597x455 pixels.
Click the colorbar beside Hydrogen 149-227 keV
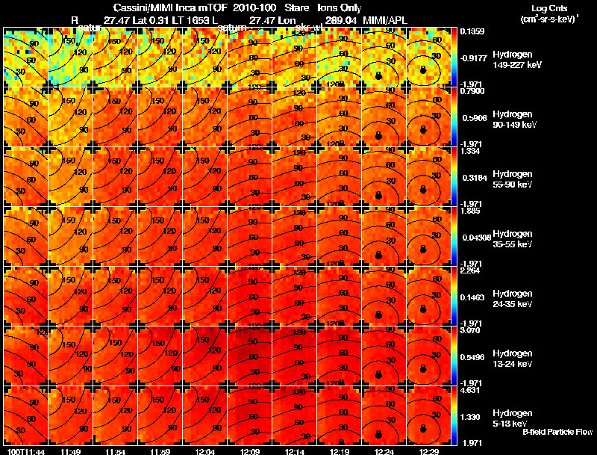click(x=454, y=58)
